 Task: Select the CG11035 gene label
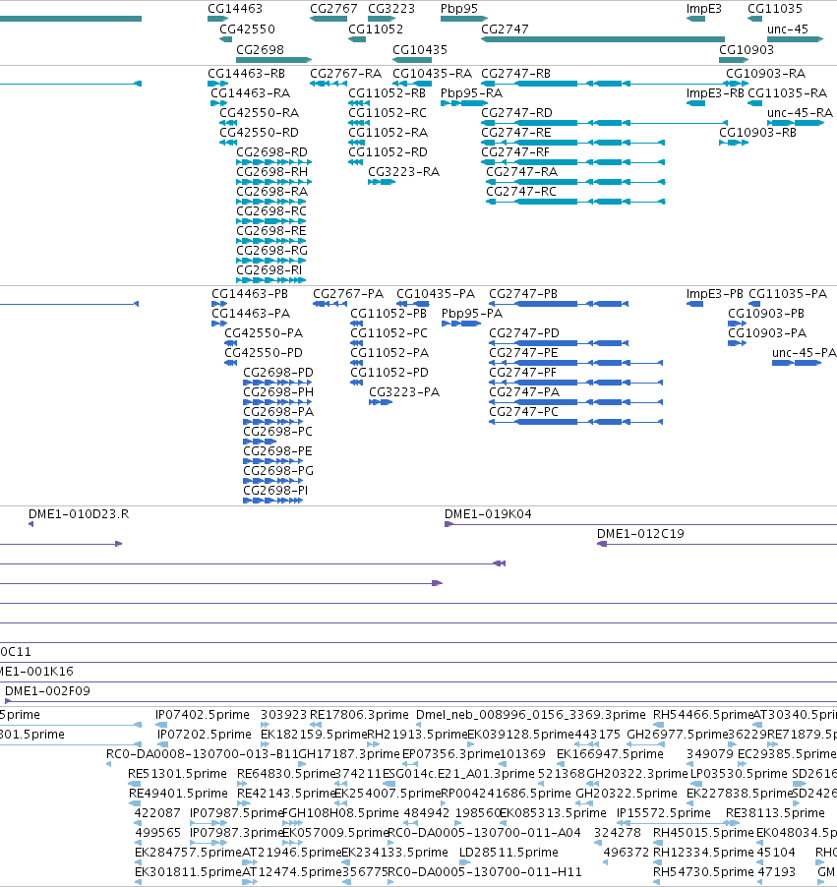775,9
